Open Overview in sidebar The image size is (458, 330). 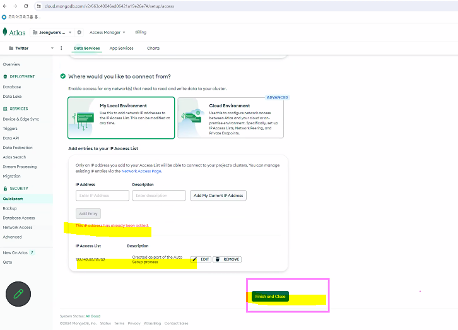click(x=11, y=64)
